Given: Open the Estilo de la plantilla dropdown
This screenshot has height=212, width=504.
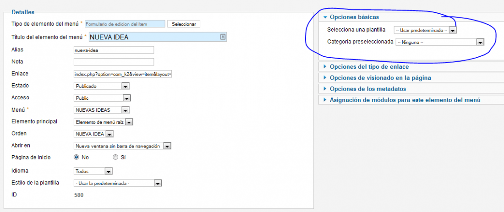Looking at the screenshot, I should 118,183.
